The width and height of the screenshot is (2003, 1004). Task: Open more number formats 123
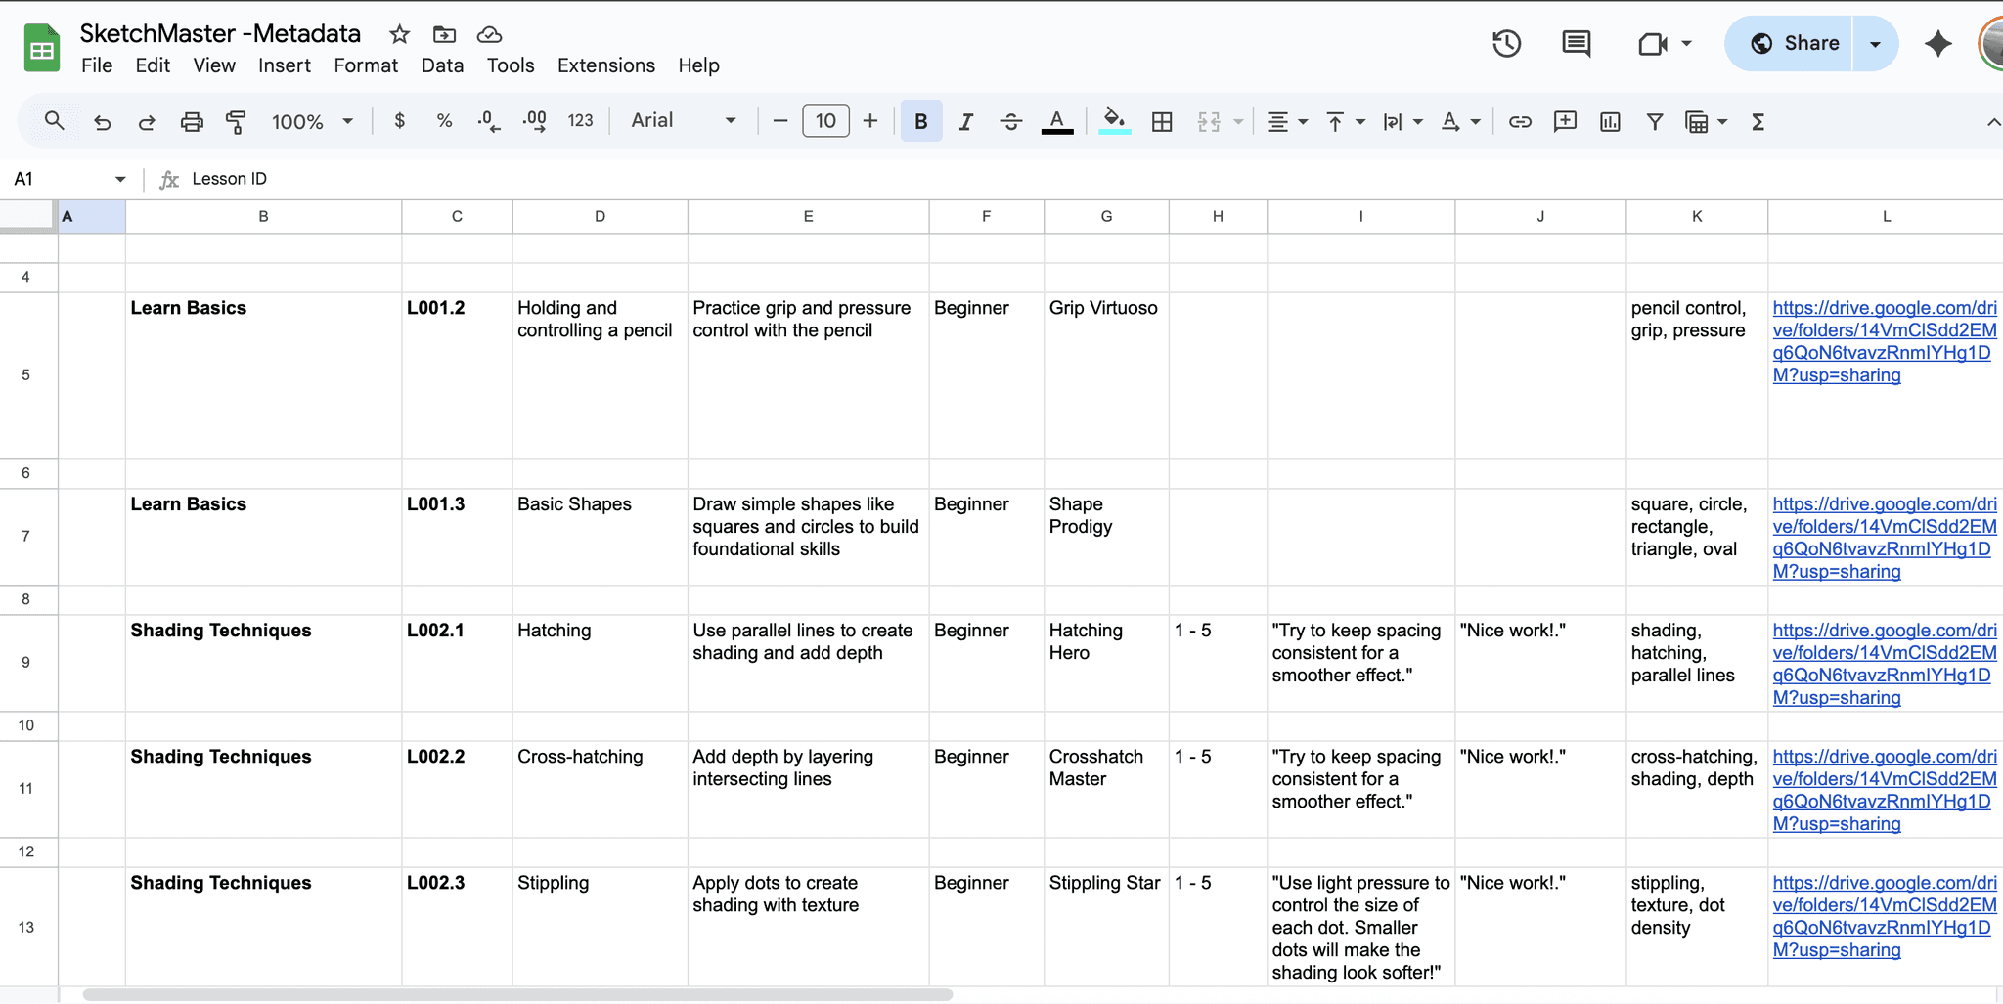point(580,121)
